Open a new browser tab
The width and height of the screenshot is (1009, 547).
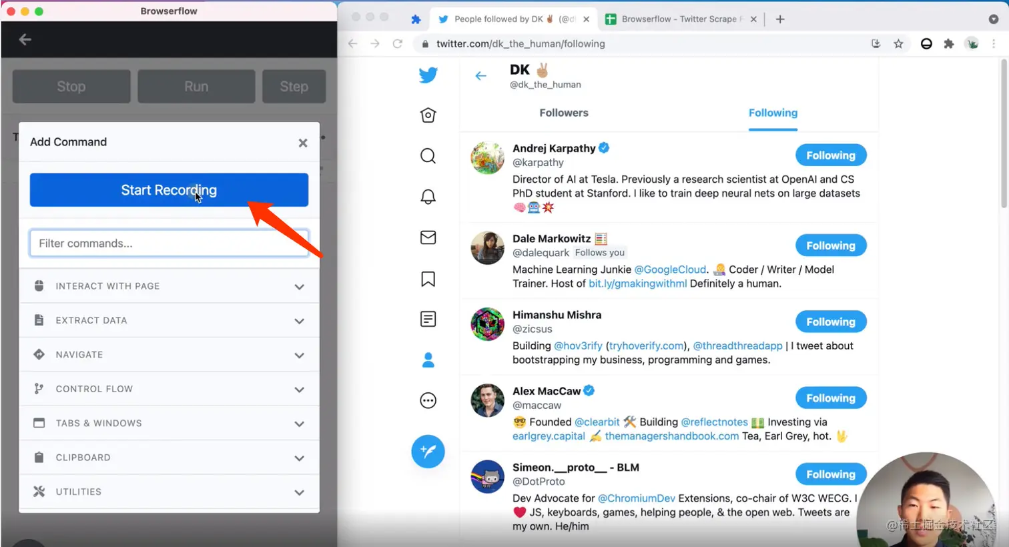point(780,19)
